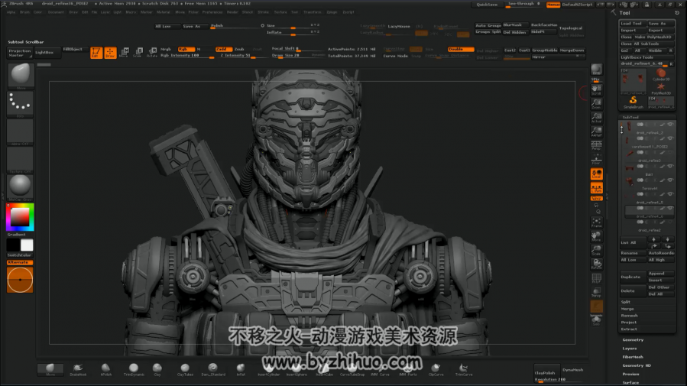
Task: Activate the Draw mode button
Action: (x=110, y=53)
